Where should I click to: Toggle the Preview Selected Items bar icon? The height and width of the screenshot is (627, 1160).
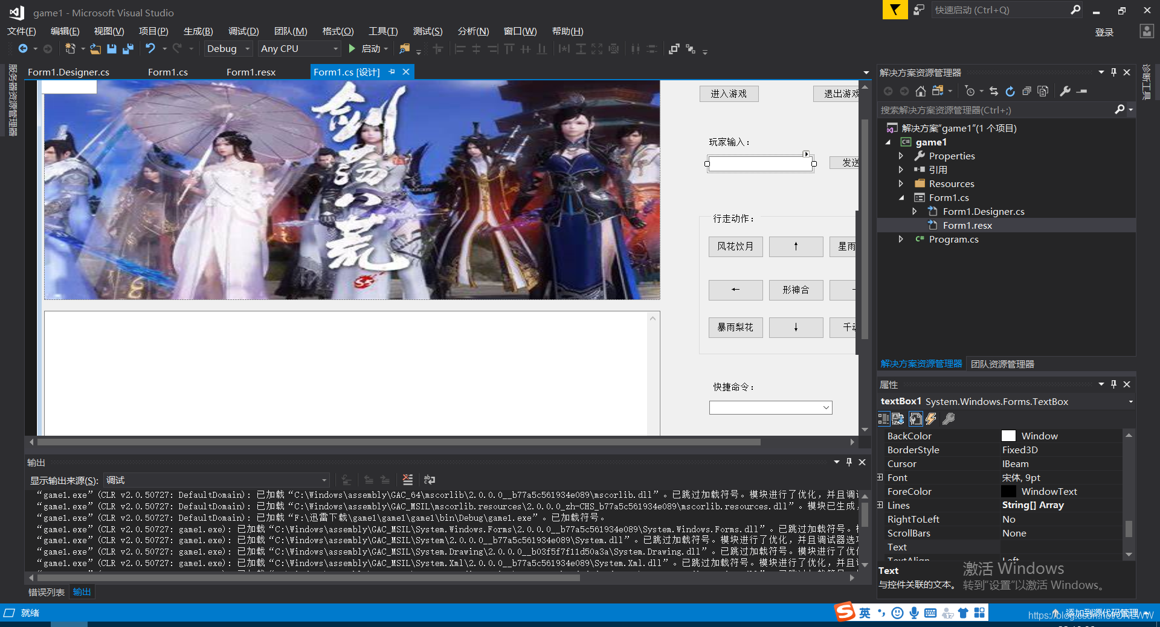pyautogui.click(x=1082, y=91)
